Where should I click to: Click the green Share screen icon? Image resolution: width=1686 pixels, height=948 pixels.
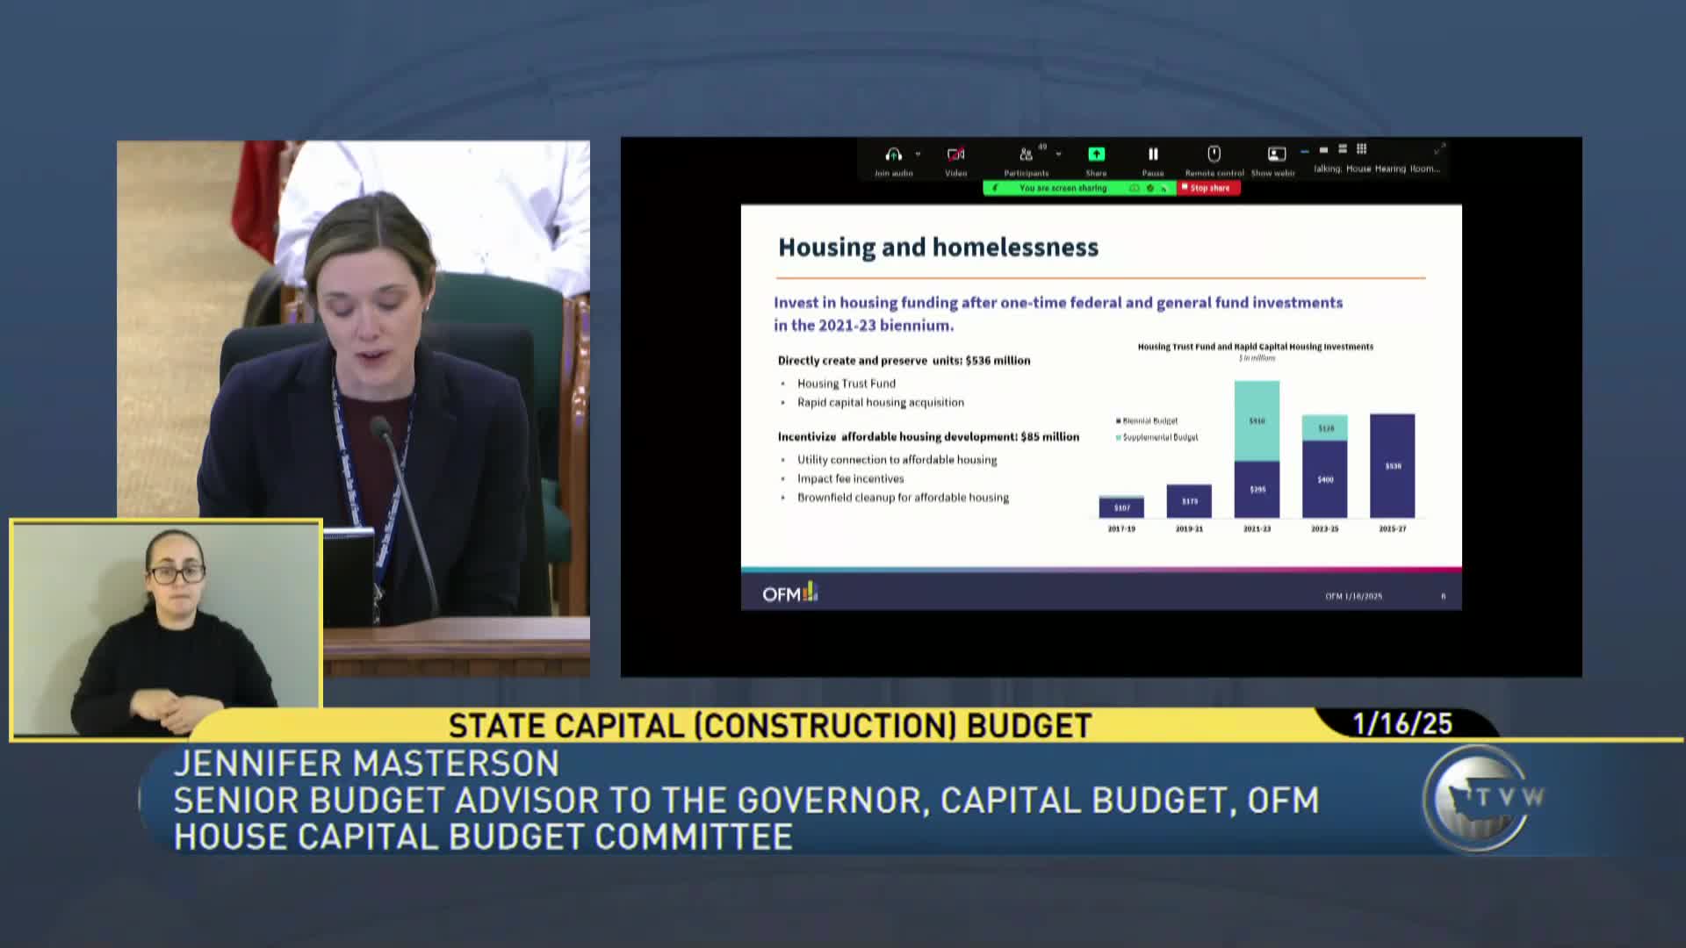point(1096,154)
